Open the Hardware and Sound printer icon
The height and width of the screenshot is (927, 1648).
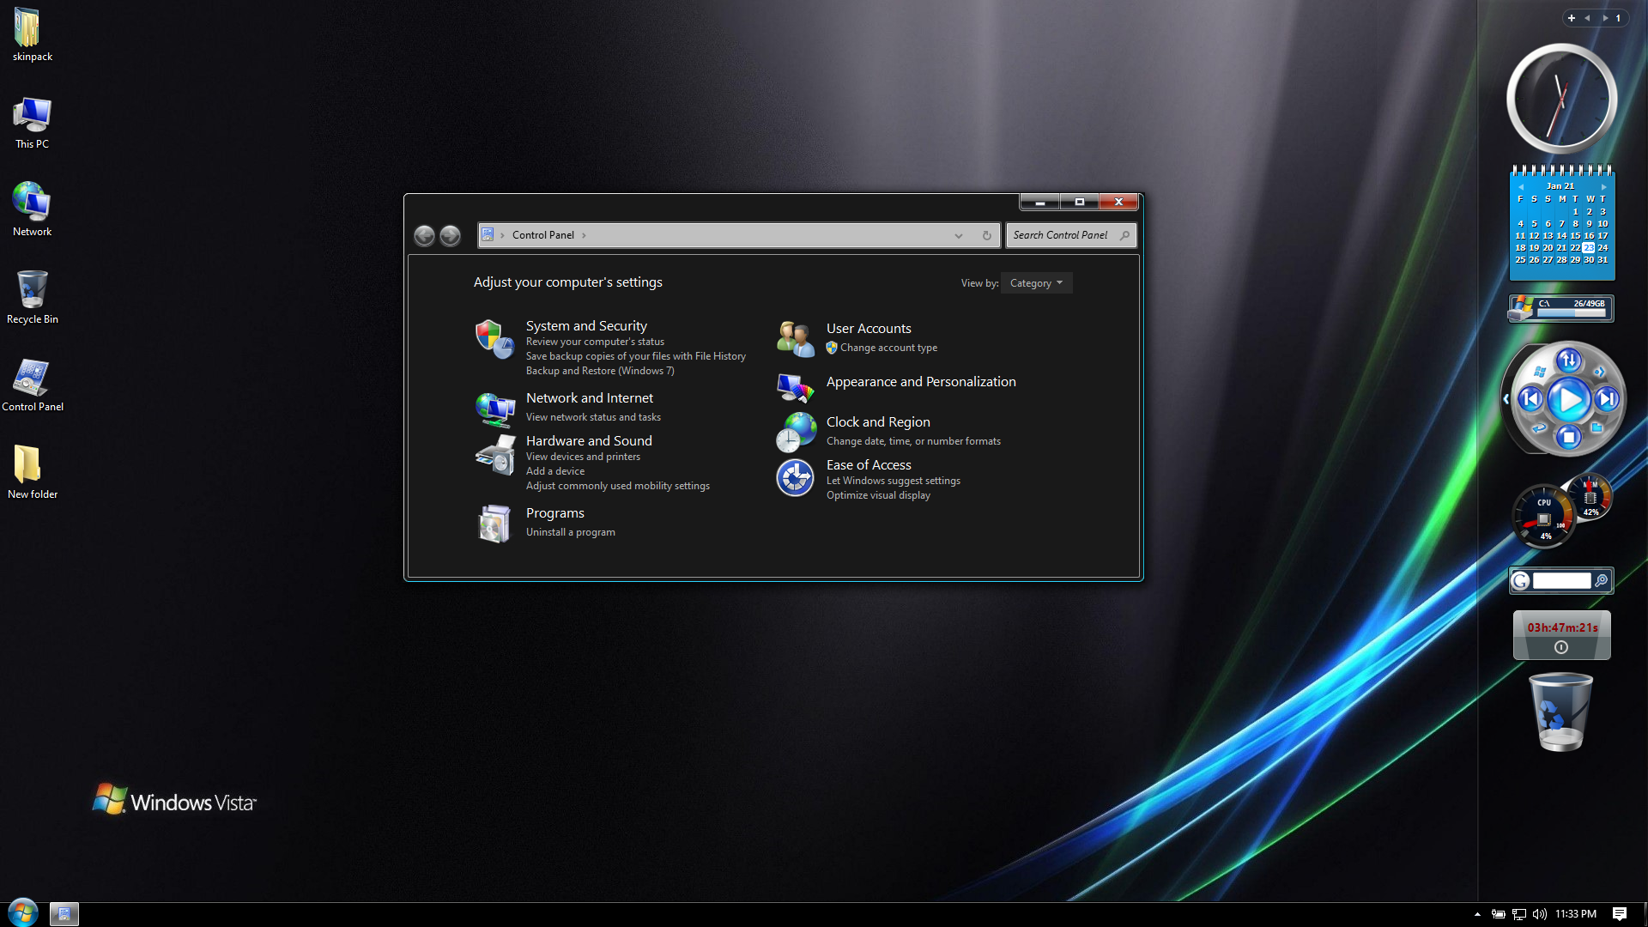pos(494,455)
